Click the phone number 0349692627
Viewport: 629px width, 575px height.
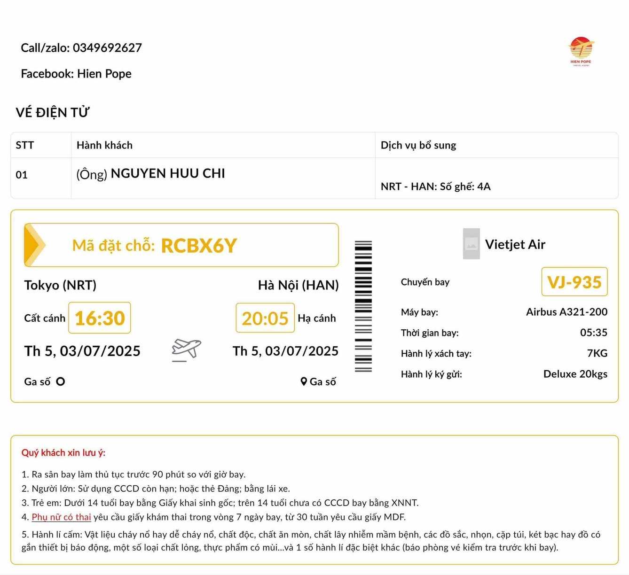[107, 48]
